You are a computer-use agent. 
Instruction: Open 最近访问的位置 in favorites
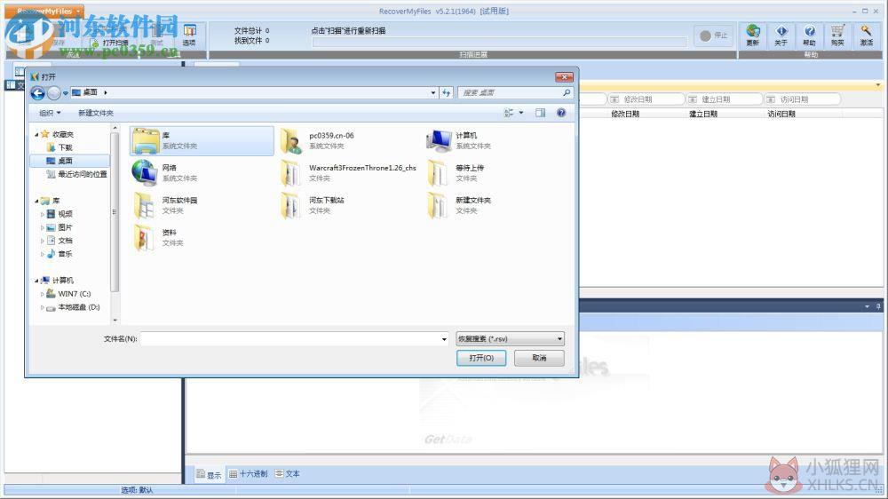(76, 174)
